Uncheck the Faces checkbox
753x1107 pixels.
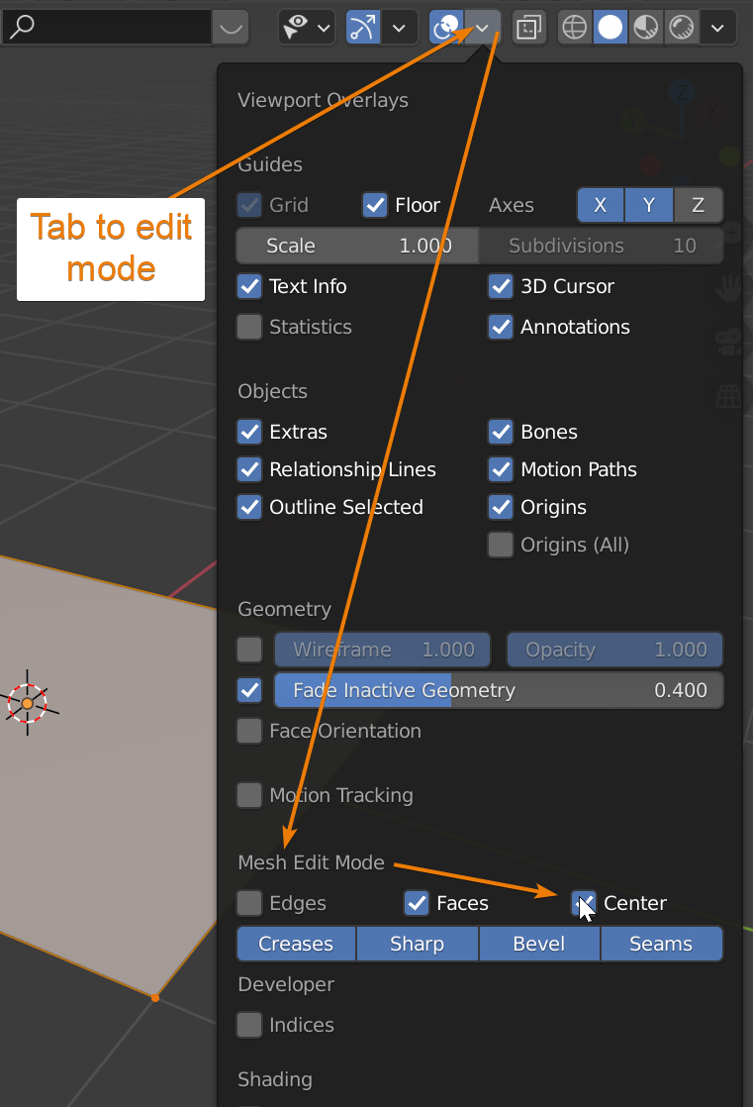click(417, 903)
